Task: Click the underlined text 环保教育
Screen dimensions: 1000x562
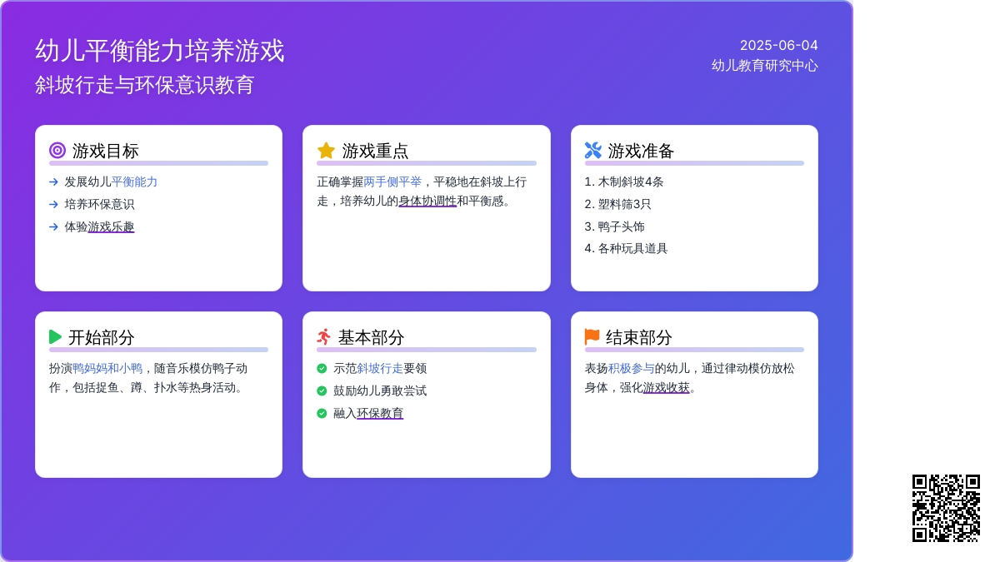Action: 380,413
